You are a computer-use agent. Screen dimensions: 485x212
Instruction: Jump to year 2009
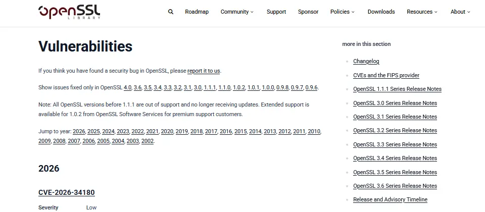pyautogui.click(x=44, y=141)
